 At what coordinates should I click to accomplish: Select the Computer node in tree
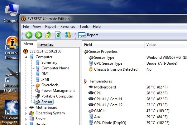(41, 57)
